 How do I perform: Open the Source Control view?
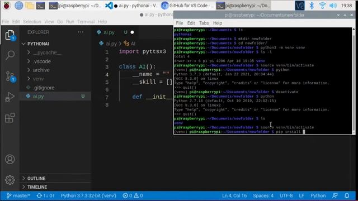pos(10,76)
